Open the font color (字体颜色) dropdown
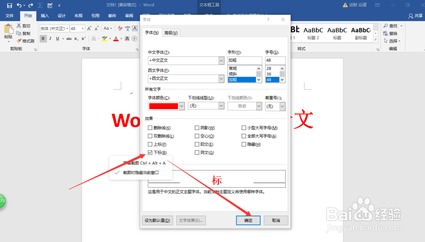This screenshot has width=425, height=242. (181, 106)
